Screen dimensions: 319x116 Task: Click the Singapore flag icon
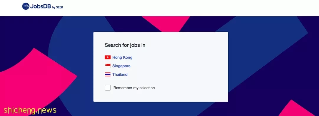tap(108, 66)
